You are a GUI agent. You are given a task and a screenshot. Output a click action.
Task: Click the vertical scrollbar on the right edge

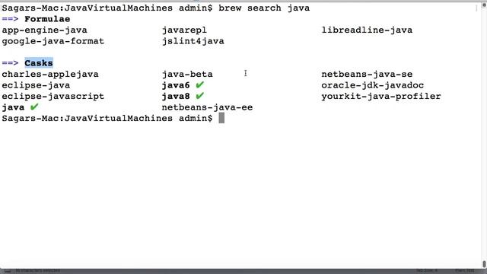click(484, 135)
